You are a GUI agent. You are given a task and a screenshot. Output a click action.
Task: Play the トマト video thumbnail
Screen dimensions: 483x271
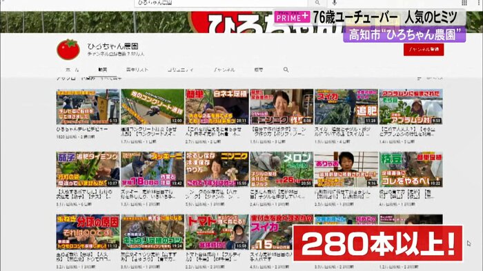coord(217,232)
